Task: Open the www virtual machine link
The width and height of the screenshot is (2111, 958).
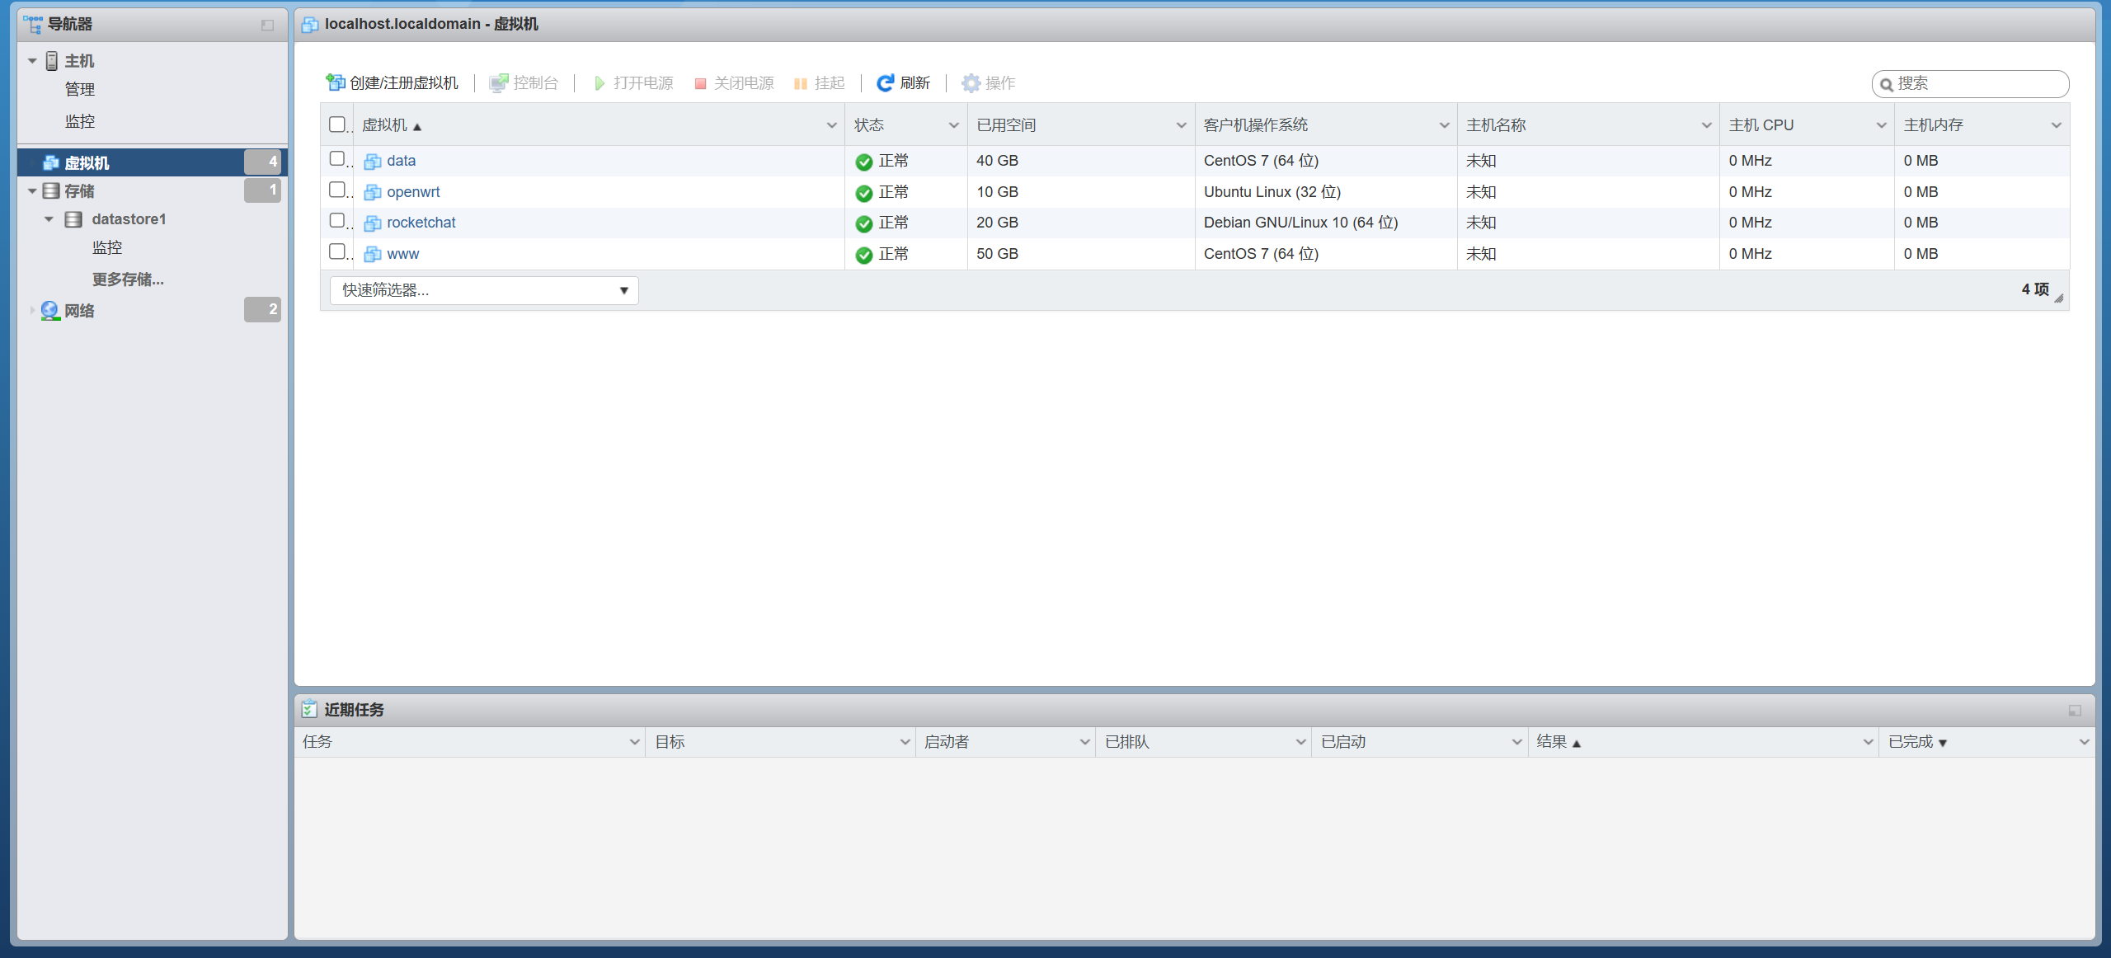Action: coord(402,254)
